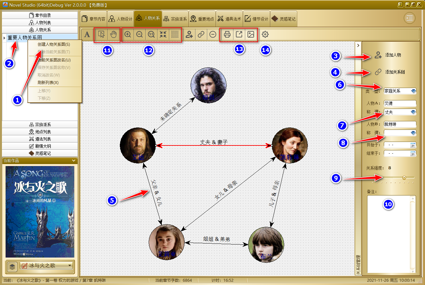Open the 冰与火之歌 book dropdown

46,266
